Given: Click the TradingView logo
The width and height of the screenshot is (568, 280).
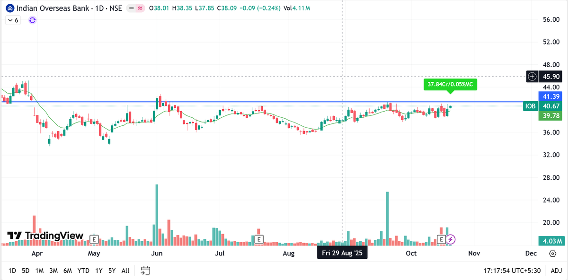Looking at the screenshot, I should point(45,236).
